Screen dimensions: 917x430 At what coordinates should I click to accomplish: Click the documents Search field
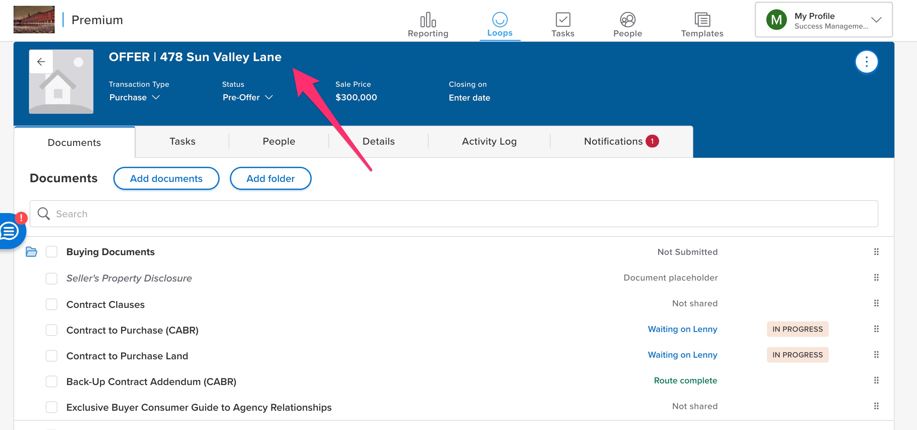[454, 214]
